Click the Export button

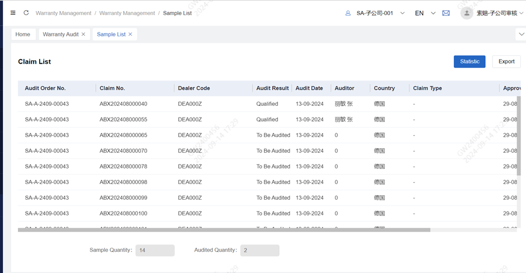[x=506, y=62]
